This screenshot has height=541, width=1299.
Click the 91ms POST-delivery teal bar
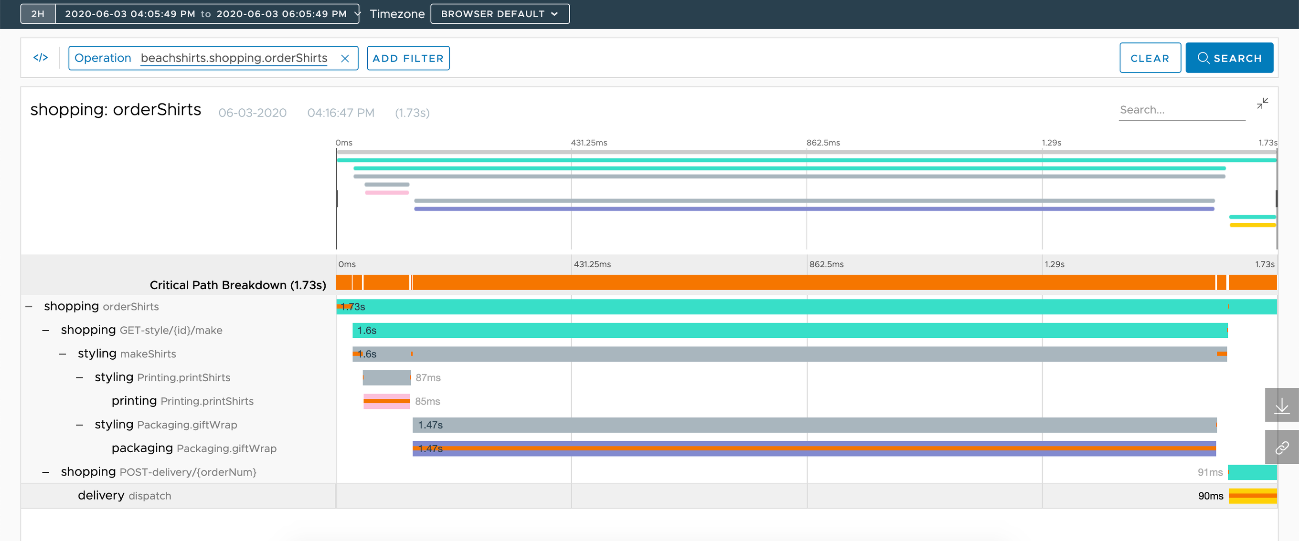pyautogui.click(x=1252, y=472)
